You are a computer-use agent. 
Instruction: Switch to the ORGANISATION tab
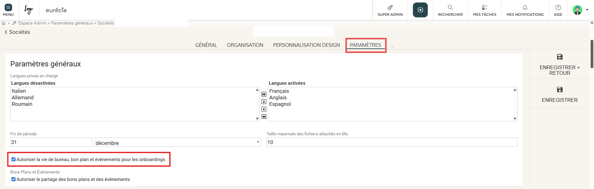click(x=245, y=45)
